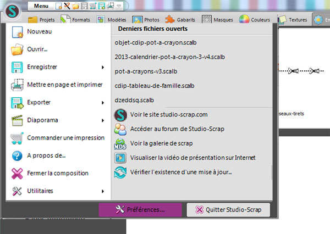Expand the Diaporama submenu arrow
The width and height of the screenshot is (330, 234).
tap(103, 120)
